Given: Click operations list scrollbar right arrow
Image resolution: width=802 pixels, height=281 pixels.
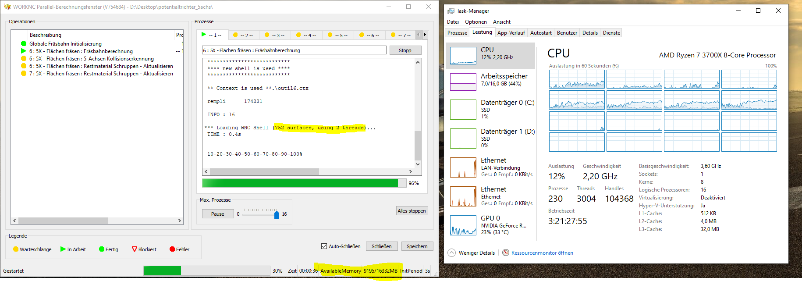Looking at the screenshot, I should (180, 221).
